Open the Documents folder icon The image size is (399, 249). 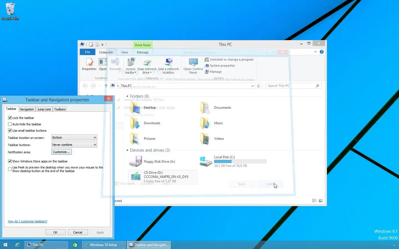(x=206, y=108)
